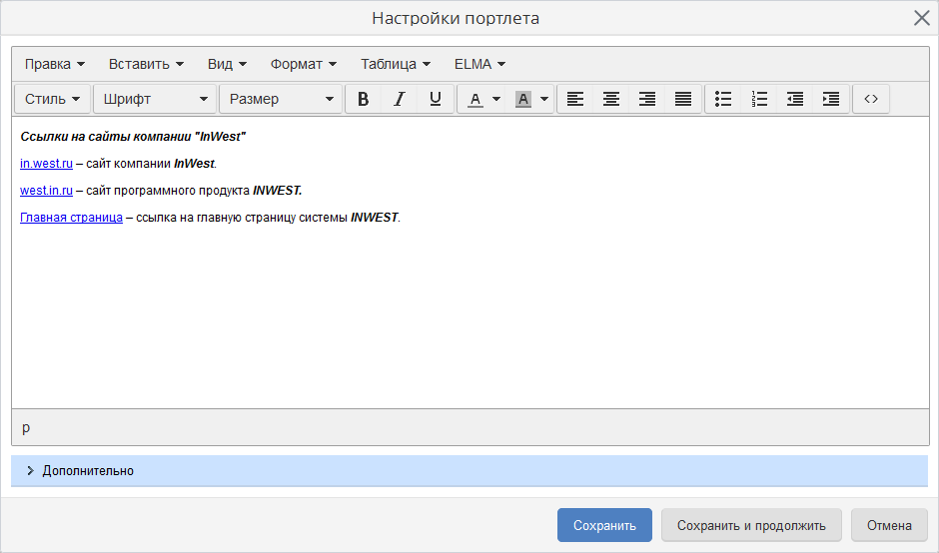Click the 'p' element path in status bar
The image size is (939, 553).
pos(26,427)
